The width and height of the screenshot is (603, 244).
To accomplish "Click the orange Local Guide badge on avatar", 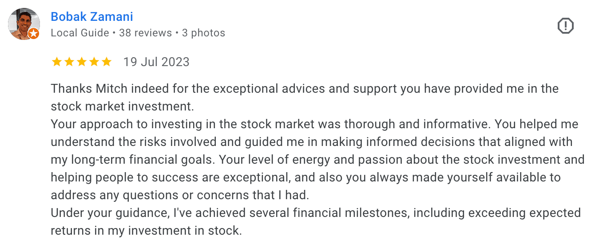I will tap(33, 34).
